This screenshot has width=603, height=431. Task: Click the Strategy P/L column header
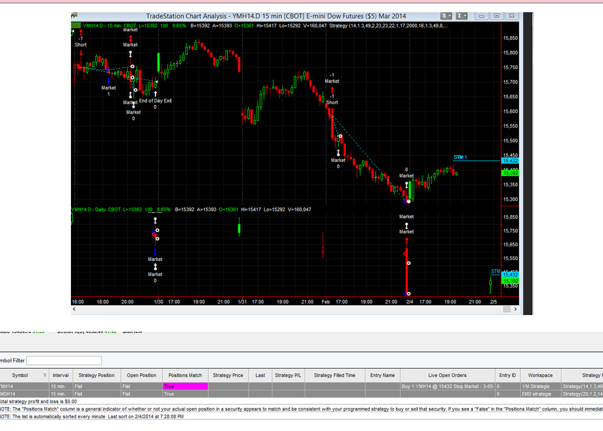[x=288, y=376]
